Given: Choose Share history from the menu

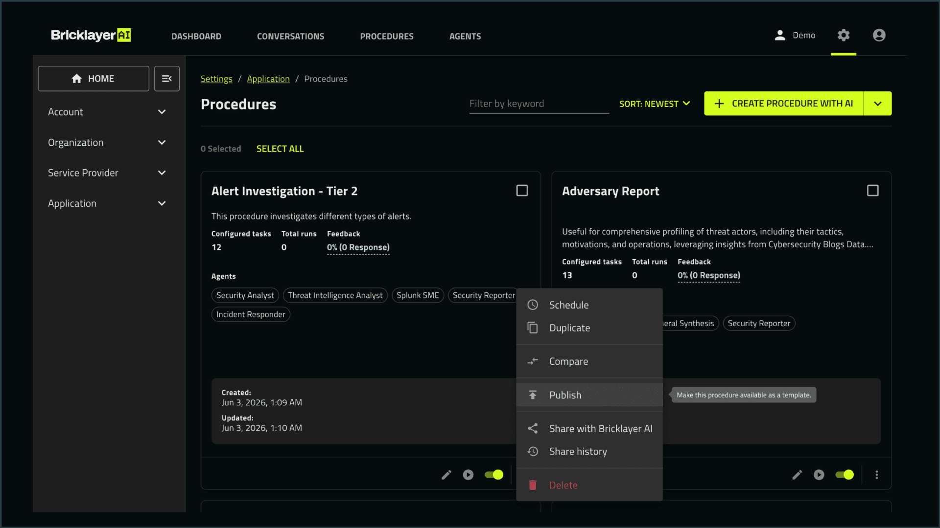Looking at the screenshot, I should (x=589, y=452).
